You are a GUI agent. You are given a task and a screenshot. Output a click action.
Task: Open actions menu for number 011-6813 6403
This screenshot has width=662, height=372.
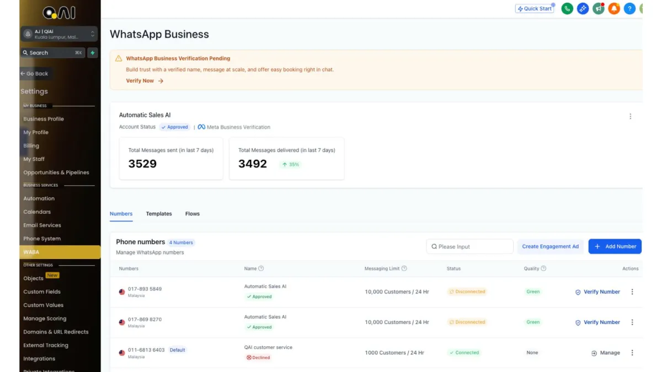632,353
